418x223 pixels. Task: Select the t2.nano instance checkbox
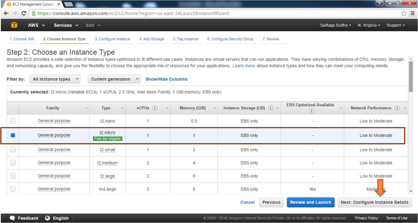pos(13,121)
